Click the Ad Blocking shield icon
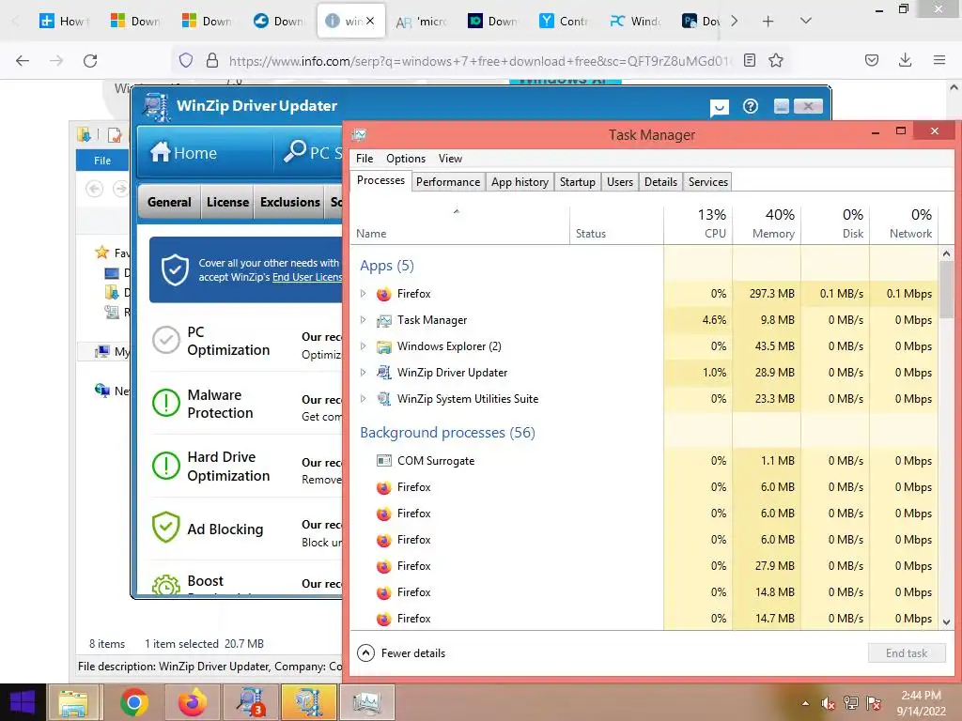 point(165,528)
